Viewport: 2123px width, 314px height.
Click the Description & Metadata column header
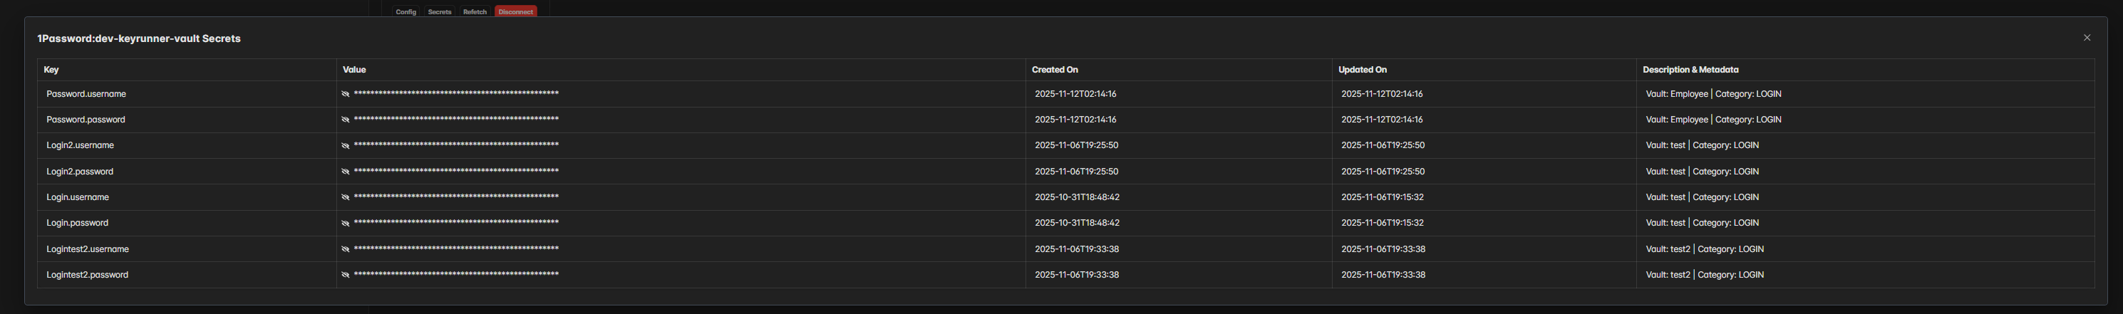tap(1690, 70)
